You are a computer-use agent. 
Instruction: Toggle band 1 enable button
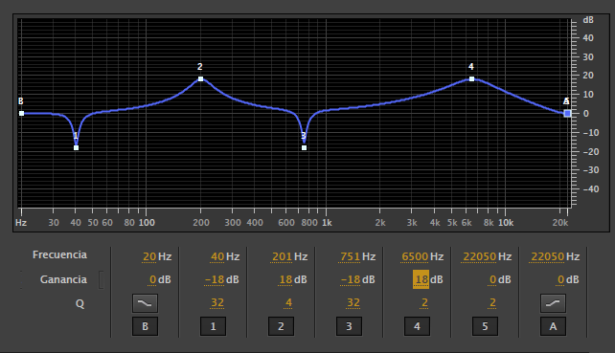[x=213, y=326]
